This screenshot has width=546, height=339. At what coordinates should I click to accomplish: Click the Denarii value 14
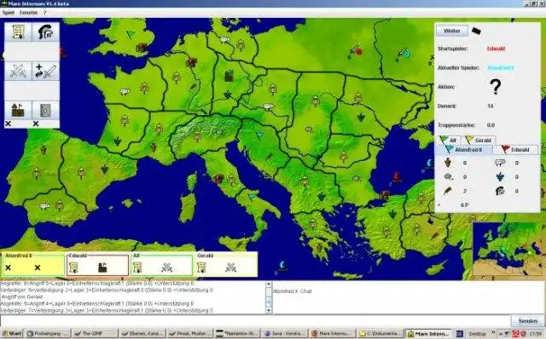pos(491,106)
